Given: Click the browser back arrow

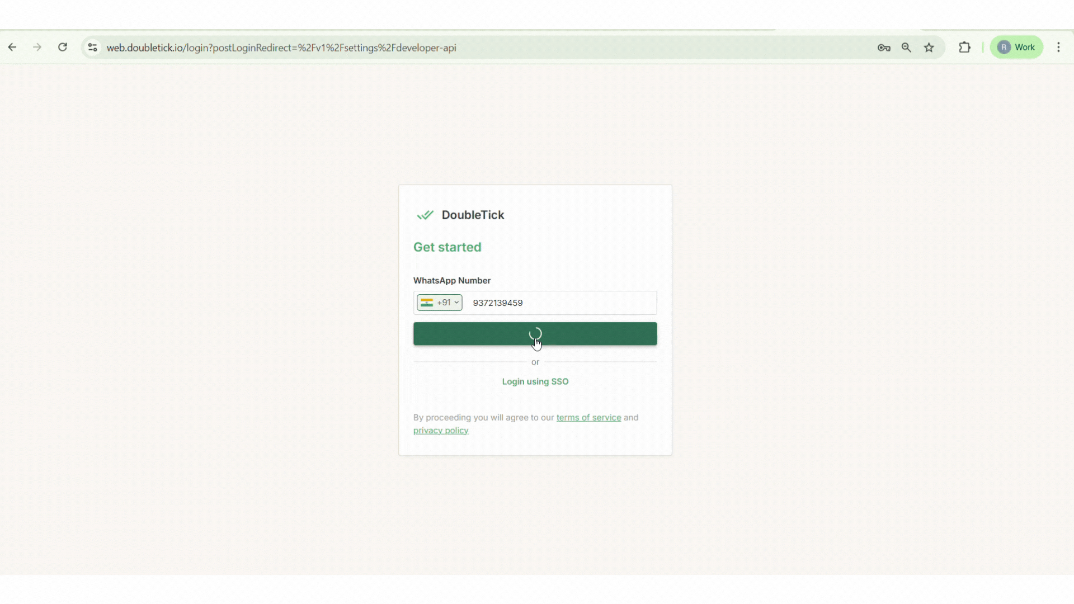Looking at the screenshot, I should [12, 48].
